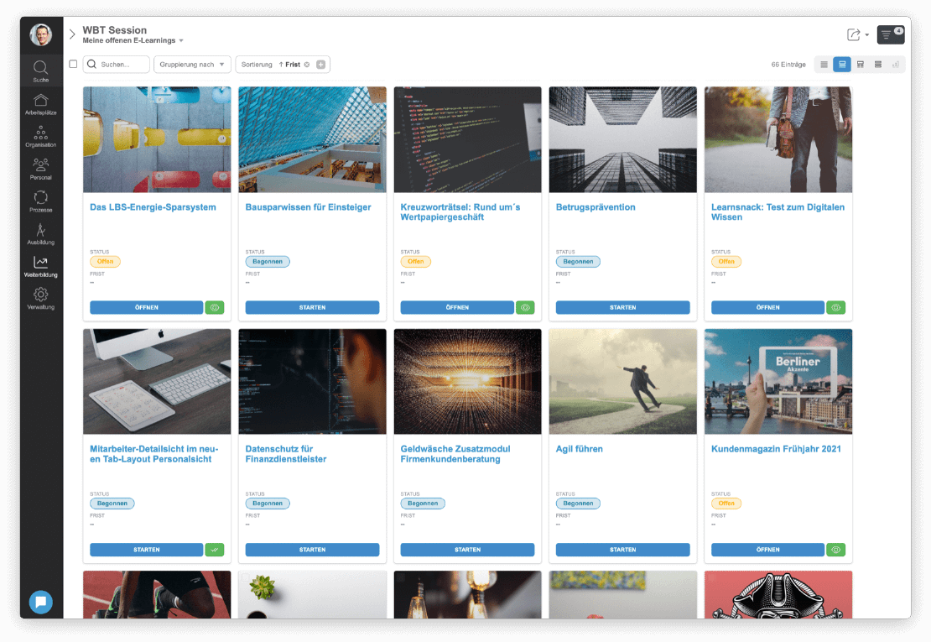The width and height of the screenshot is (931, 642).
Task: Open Agil führen title link
Action: (x=579, y=449)
